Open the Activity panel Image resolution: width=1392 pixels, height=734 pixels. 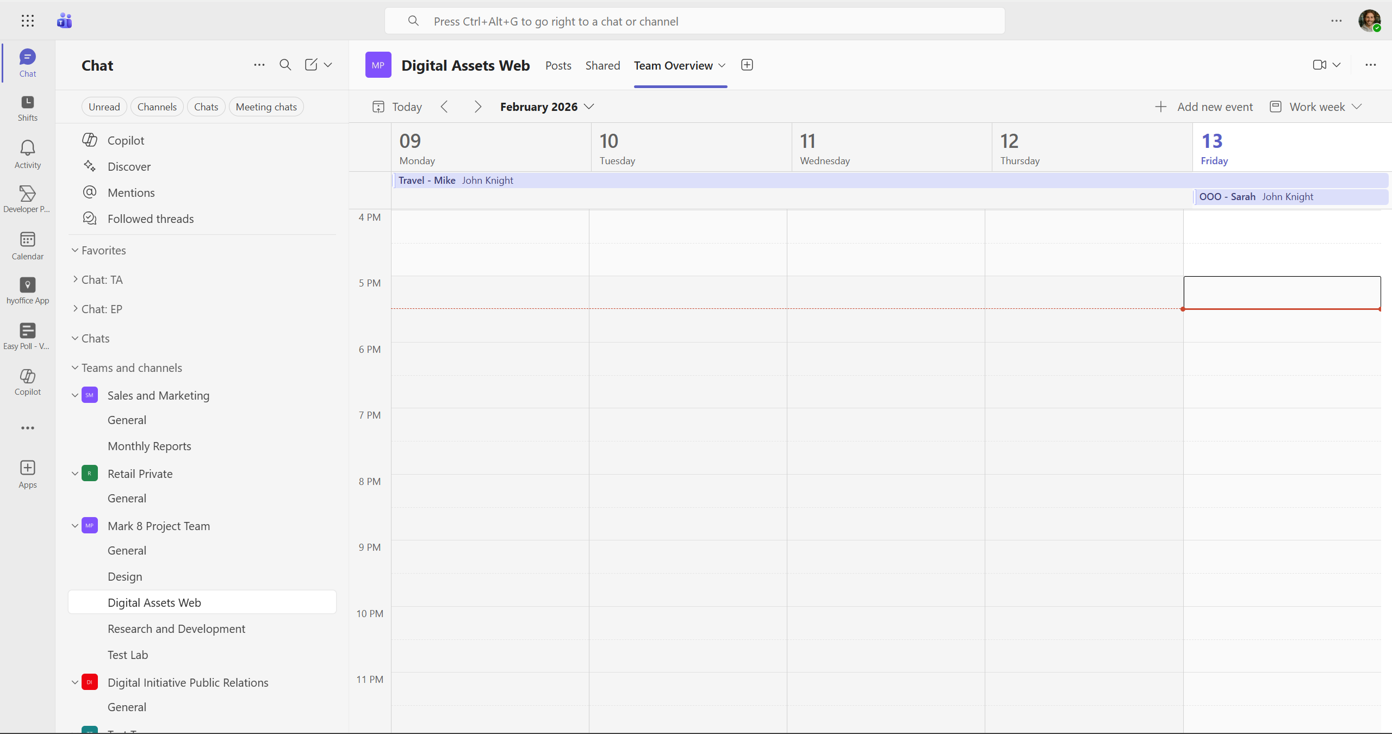tap(27, 153)
